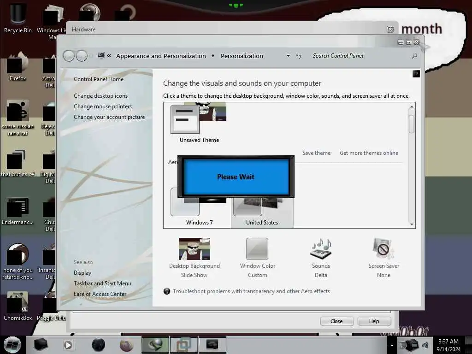The width and height of the screenshot is (472, 354).
Task: Click the breadcrumb double-chevron expander
Action: tap(109, 56)
